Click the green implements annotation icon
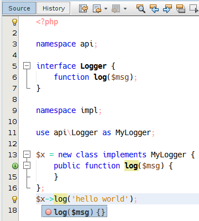 (x=15, y=166)
